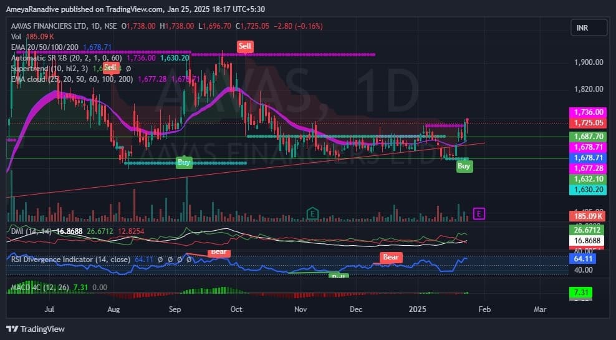Image resolution: width=616 pixels, height=340 pixels.
Task: Select the Automatic SR %B indicator title
Action: click(x=41, y=57)
